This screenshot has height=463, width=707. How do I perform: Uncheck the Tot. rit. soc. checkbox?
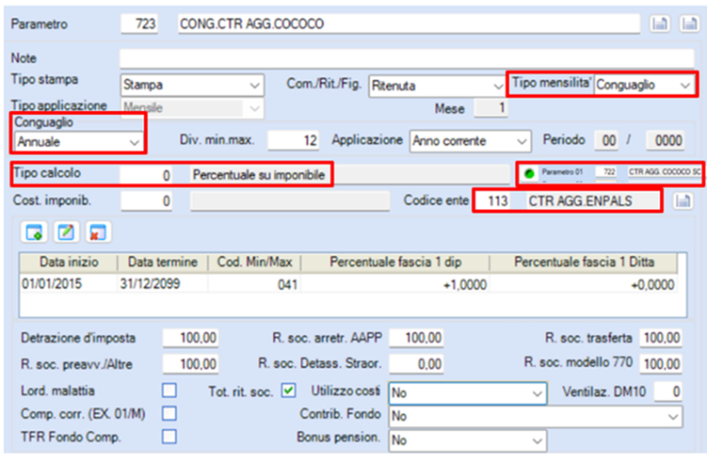pyautogui.click(x=289, y=391)
